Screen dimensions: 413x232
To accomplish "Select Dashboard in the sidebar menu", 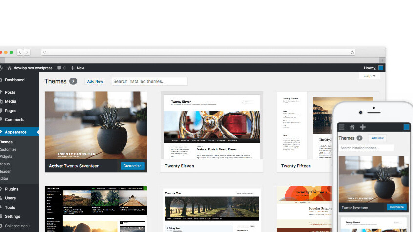I will (15, 80).
